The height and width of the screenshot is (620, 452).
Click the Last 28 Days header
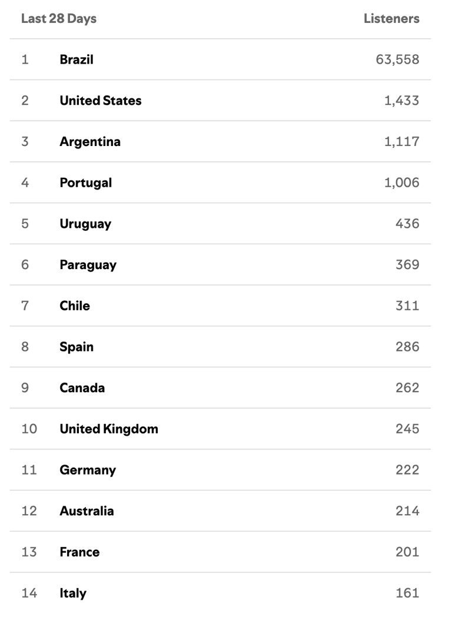59,19
